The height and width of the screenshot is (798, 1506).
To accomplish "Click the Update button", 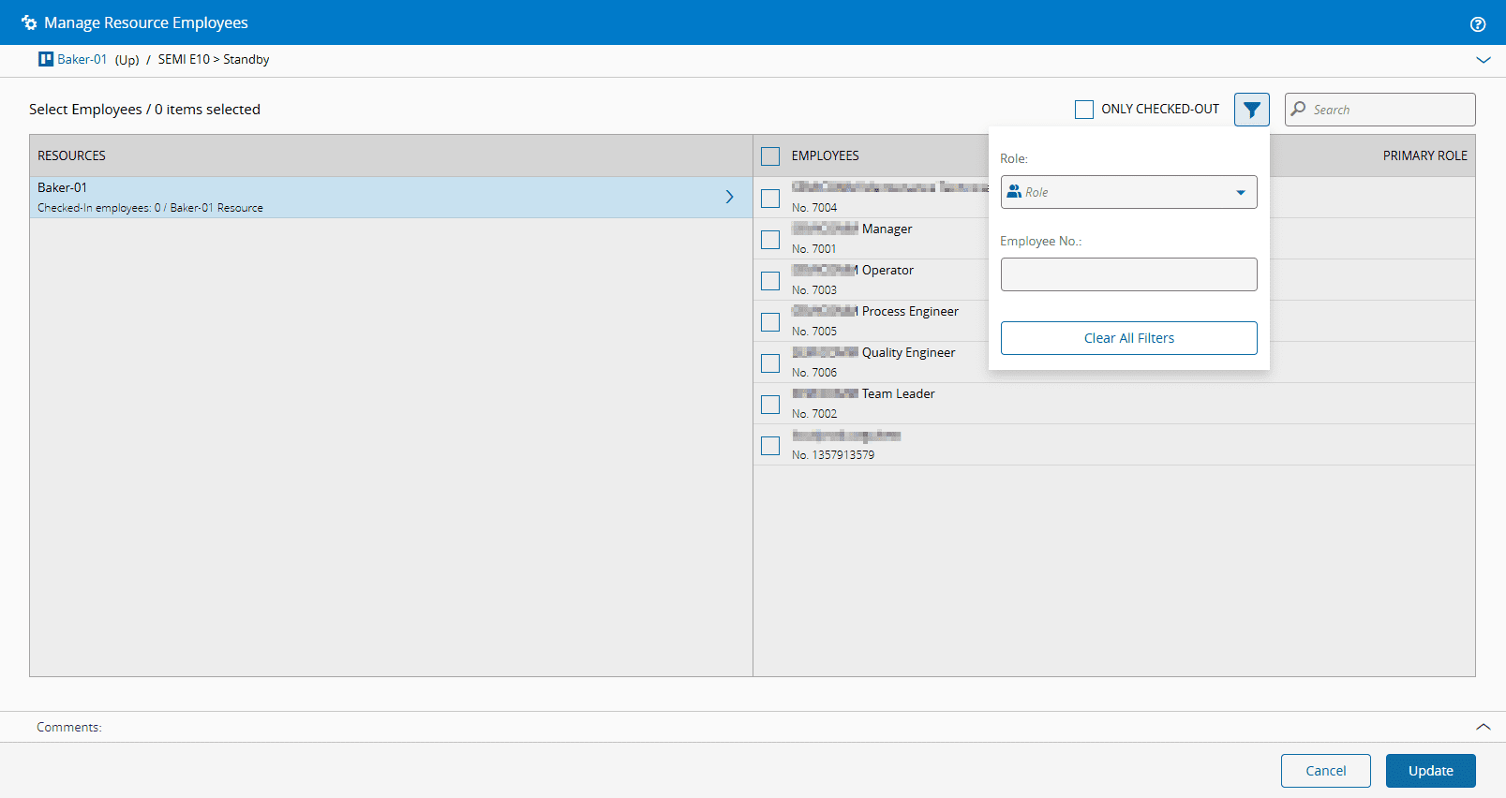I will point(1430,771).
